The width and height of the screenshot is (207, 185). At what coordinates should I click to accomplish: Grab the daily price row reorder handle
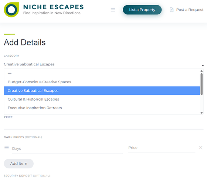pos(7,148)
